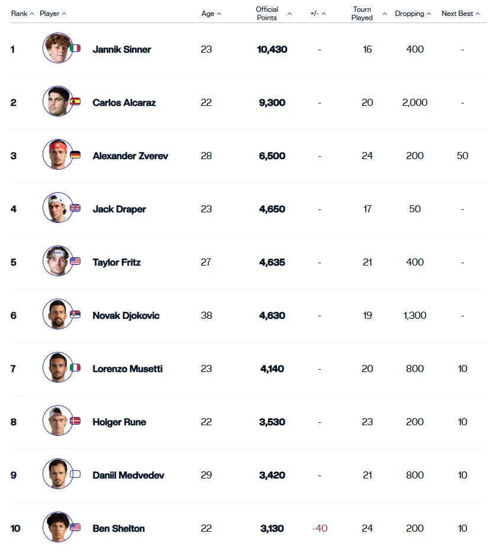Sort by the Age column header
This screenshot has height=553, width=490.
pos(211,14)
